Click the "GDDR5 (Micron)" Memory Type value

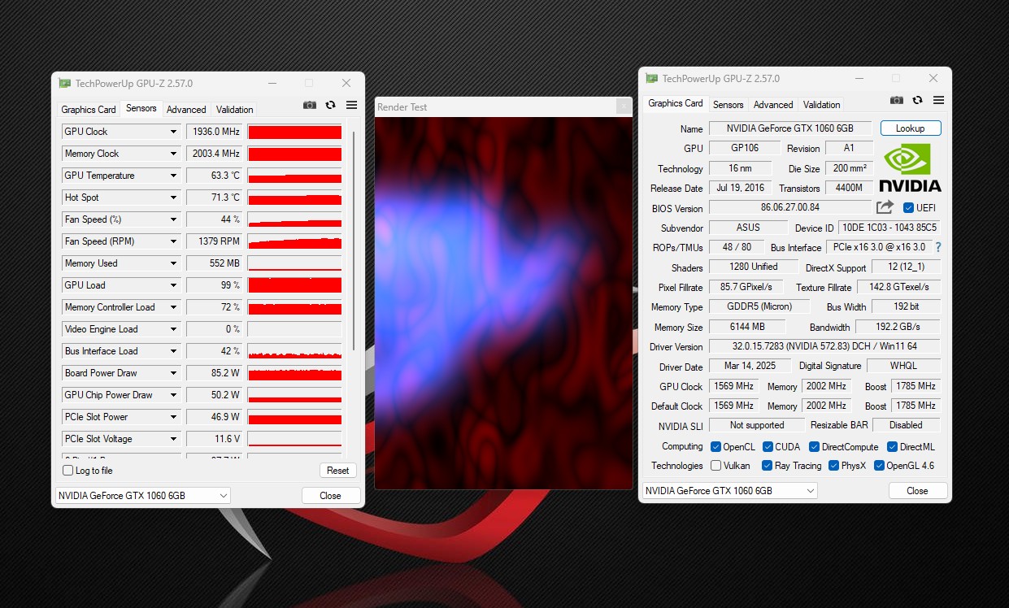coord(759,306)
